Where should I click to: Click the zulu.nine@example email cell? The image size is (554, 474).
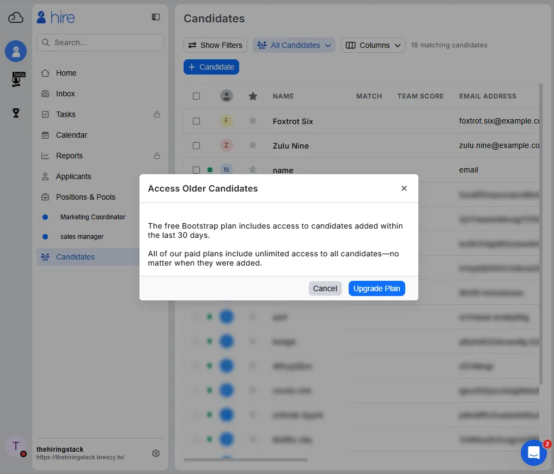(x=499, y=145)
